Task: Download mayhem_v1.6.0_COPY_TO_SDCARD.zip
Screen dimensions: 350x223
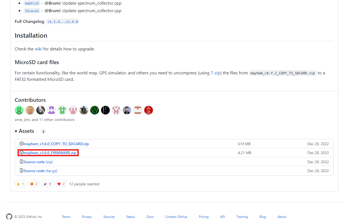Action: [x=56, y=144]
